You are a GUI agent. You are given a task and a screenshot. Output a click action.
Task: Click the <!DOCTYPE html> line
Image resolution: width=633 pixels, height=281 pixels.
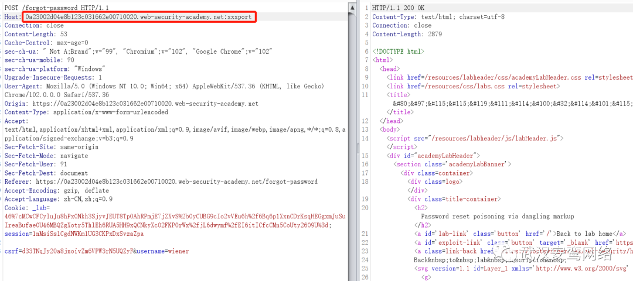(398, 52)
